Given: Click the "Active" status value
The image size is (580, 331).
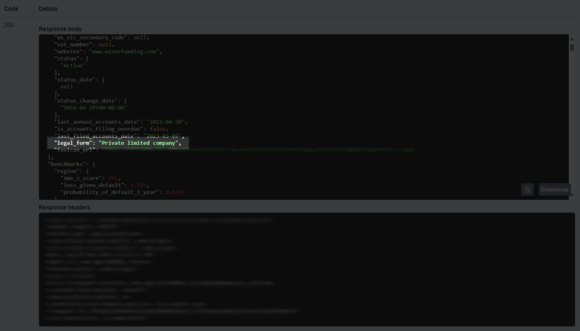Looking at the screenshot, I should [x=73, y=66].
